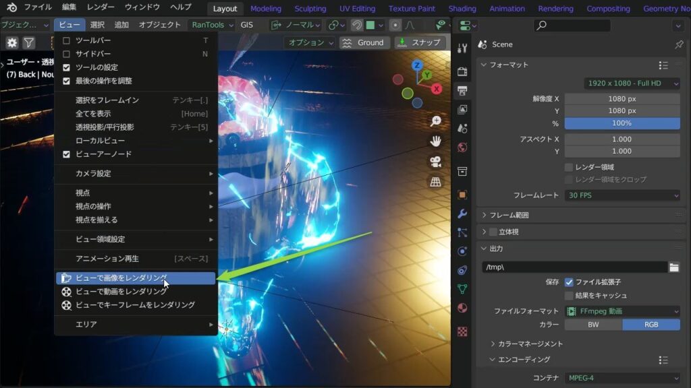Viewport: 691px width, 388px height.
Task: Open the コンテナ MPEG-4 dropdown
Action: click(x=622, y=378)
